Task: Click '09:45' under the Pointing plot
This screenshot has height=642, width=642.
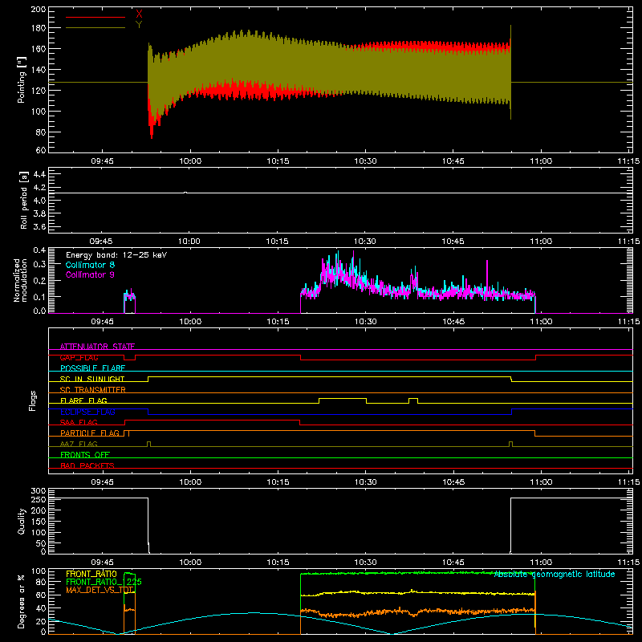Action: (x=102, y=161)
